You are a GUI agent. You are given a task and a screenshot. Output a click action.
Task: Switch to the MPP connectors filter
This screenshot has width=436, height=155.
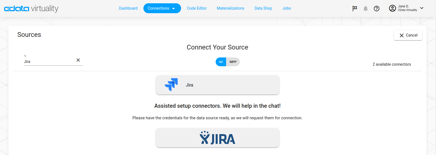(233, 62)
